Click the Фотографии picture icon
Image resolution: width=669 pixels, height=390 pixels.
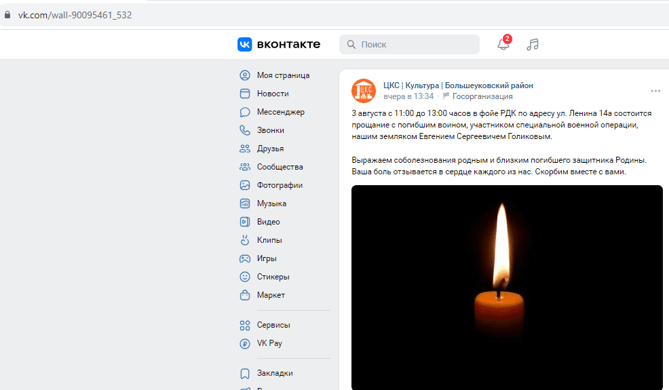(x=245, y=186)
